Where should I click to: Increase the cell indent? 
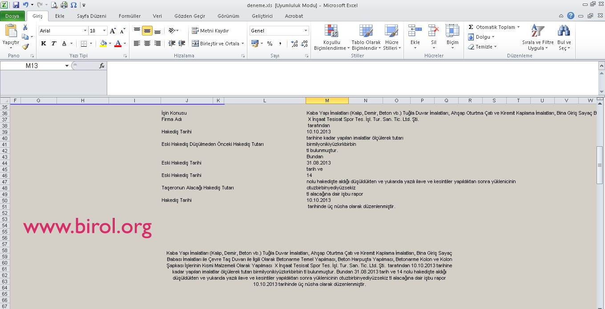click(x=181, y=44)
